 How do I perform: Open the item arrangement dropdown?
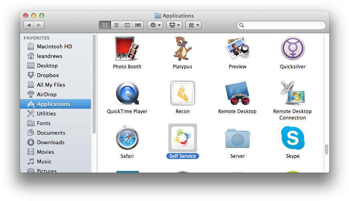pos(194,25)
